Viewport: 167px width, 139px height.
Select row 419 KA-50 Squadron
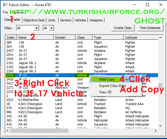point(82,124)
